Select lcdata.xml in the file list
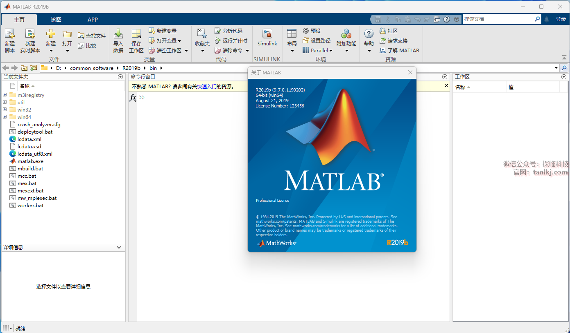Screen dimensions: 570x333 (29, 139)
